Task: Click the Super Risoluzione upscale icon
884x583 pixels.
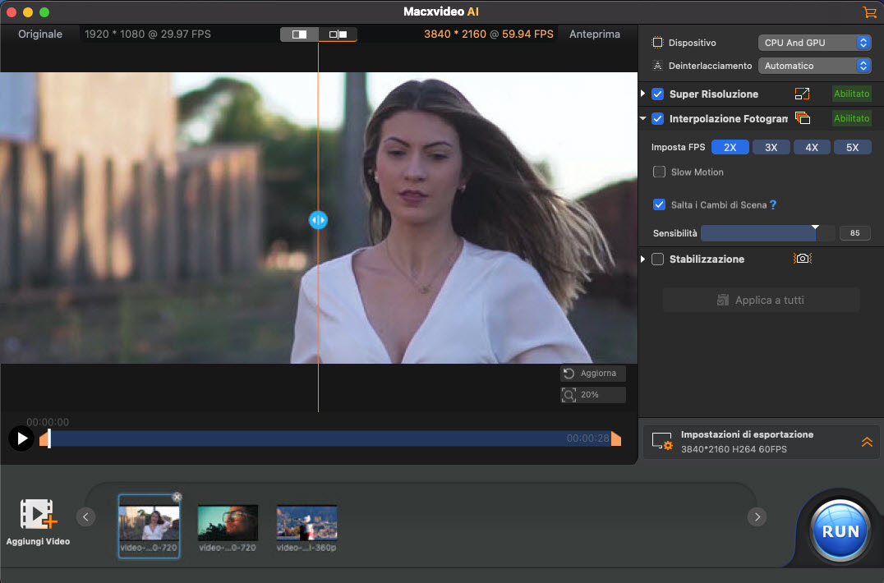Action: point(802,94)
